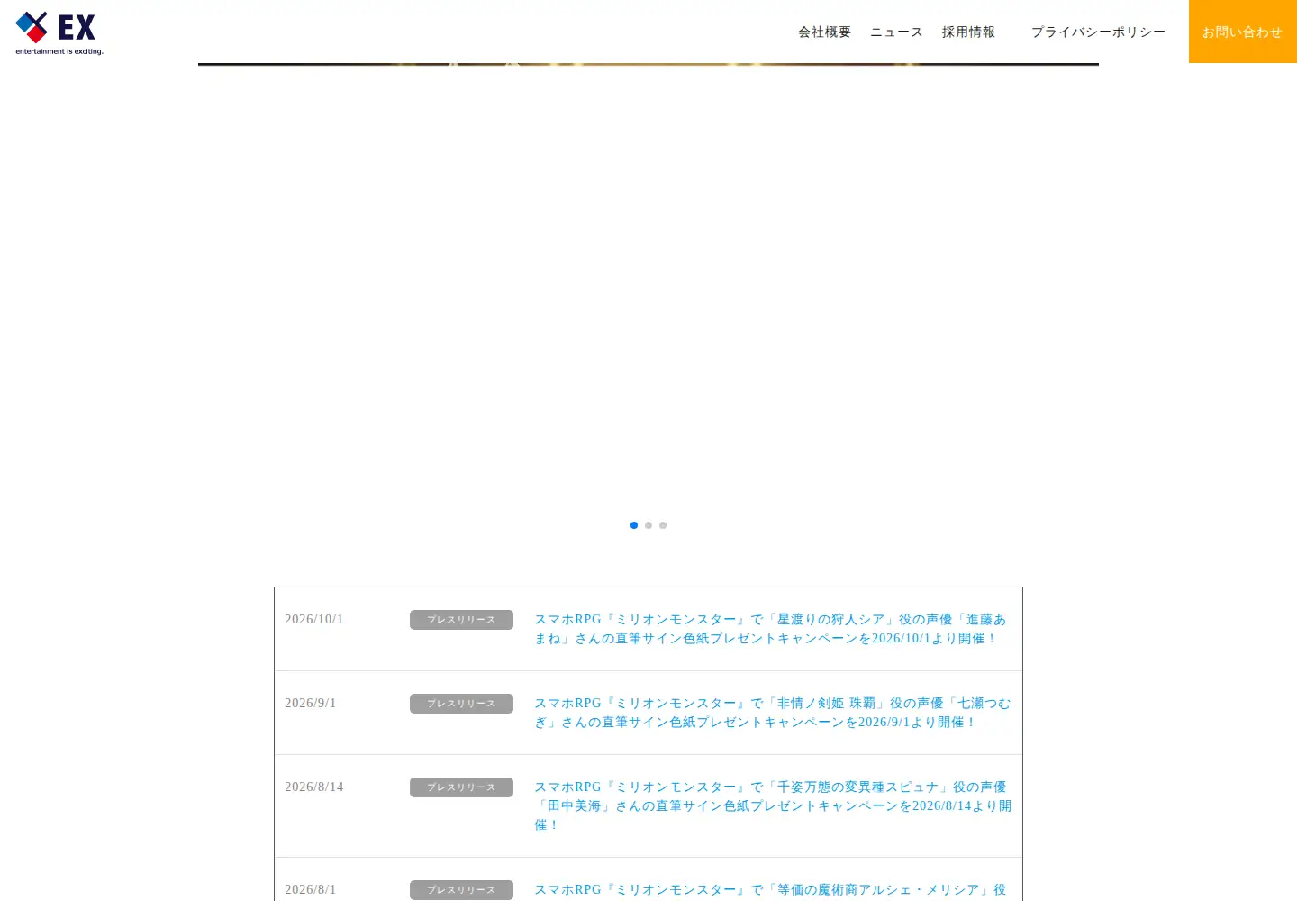Open the 会社概要 menu item

[824, 32]
